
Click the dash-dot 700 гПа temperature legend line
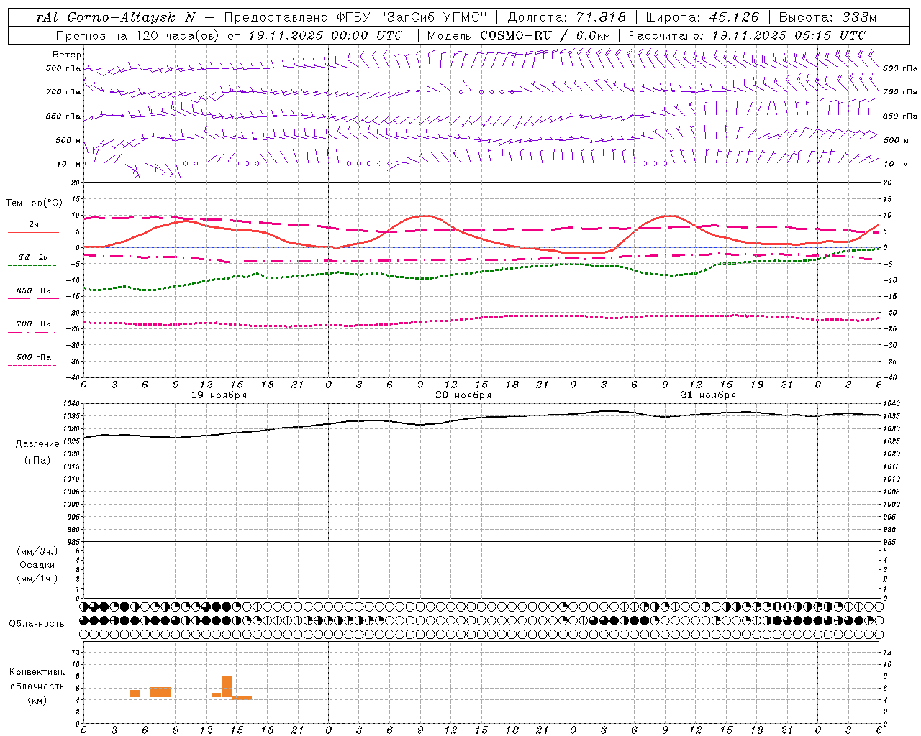(32, 332)
